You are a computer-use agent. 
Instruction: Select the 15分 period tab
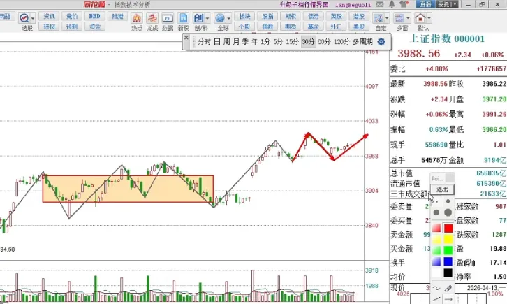(293, 42)
